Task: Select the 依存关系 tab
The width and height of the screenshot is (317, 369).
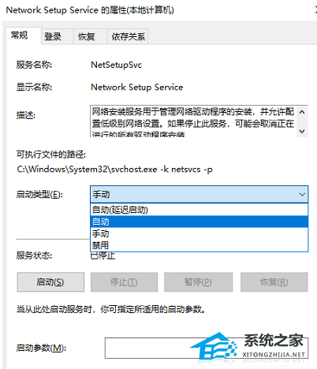Action: 128,36
